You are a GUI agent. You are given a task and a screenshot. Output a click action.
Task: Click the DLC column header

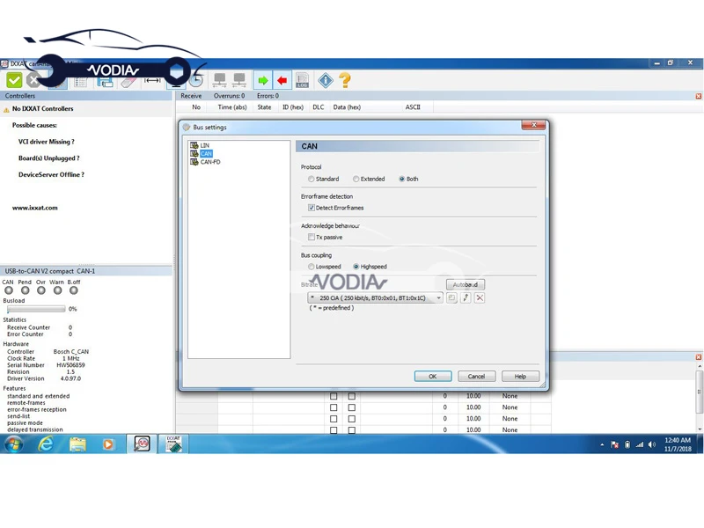(319, 107)
